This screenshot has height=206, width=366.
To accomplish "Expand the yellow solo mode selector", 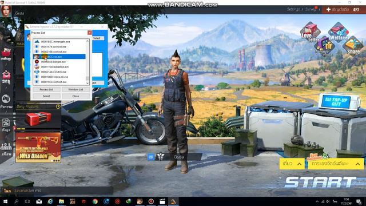I will [x=292, y=164].
